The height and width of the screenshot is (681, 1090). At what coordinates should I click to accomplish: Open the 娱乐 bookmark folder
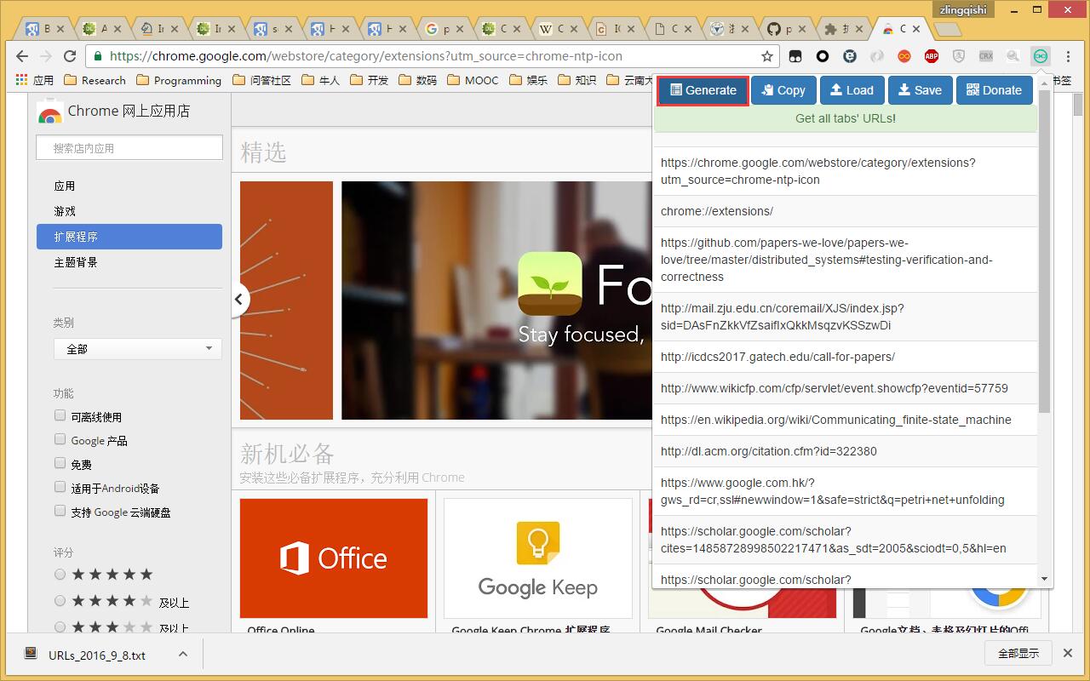(x=529, y=80)
